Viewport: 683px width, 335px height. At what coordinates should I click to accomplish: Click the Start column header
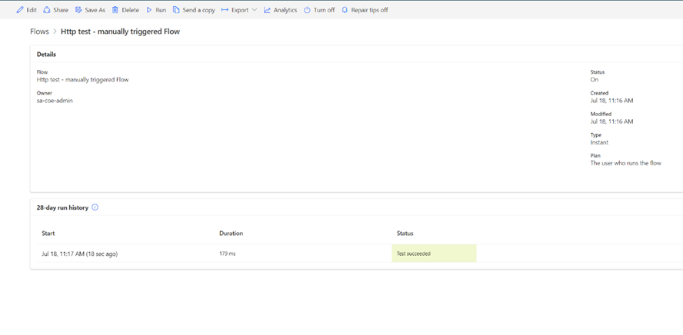(48, 233)
